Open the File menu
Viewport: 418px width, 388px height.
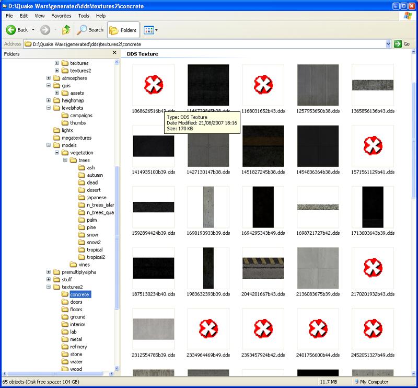coord(9,16)
